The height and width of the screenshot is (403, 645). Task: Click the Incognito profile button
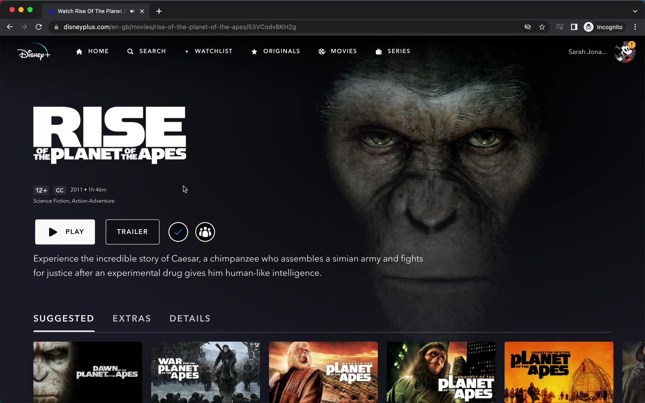604,27
